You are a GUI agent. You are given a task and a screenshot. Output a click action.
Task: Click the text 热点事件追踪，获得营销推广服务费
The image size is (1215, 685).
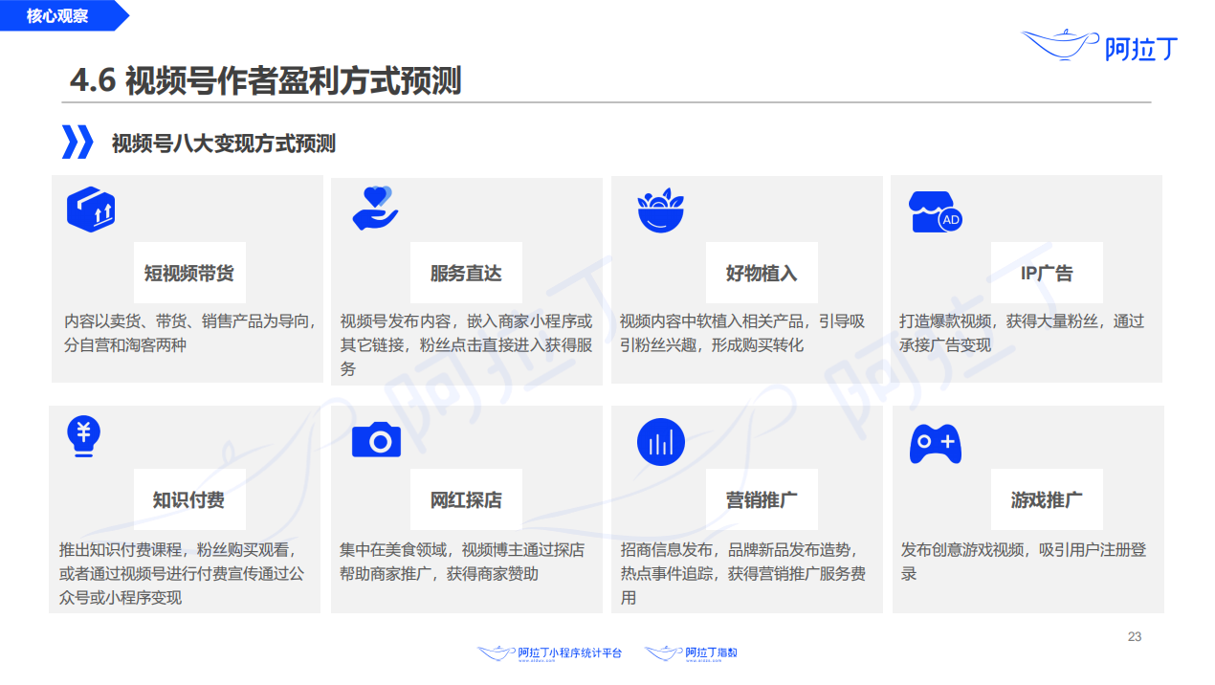(x=743, y=574)
